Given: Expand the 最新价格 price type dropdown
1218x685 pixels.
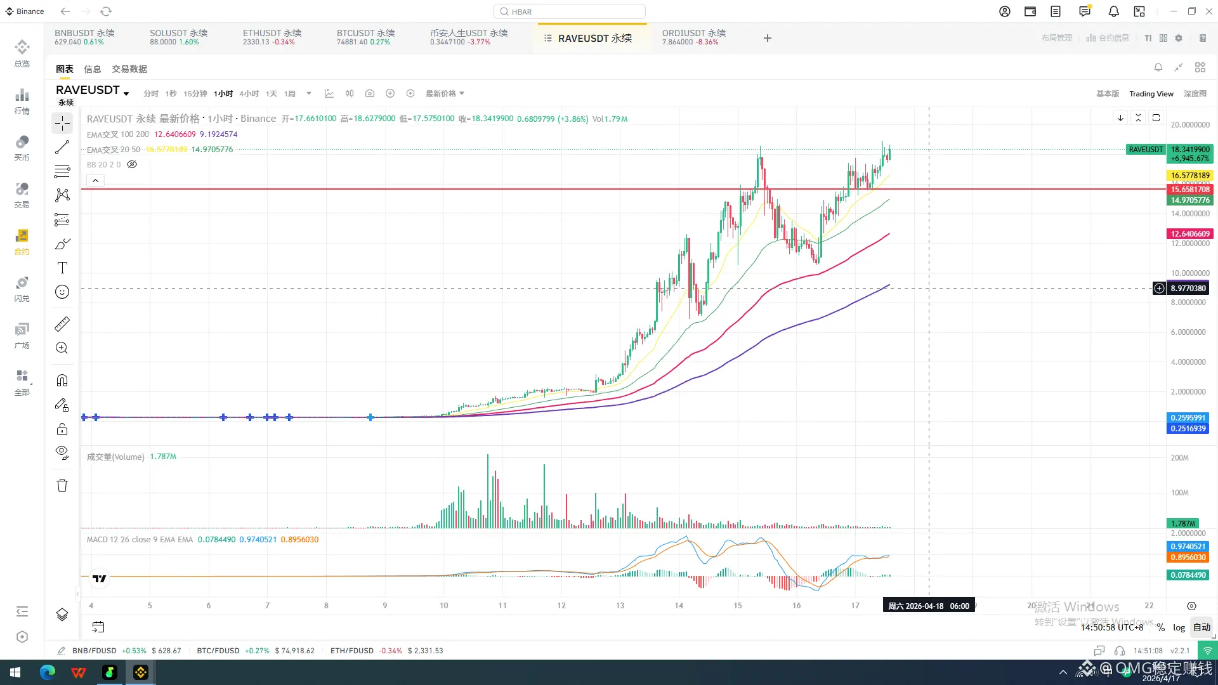Looking at the screenshot, I should (445, 93).
